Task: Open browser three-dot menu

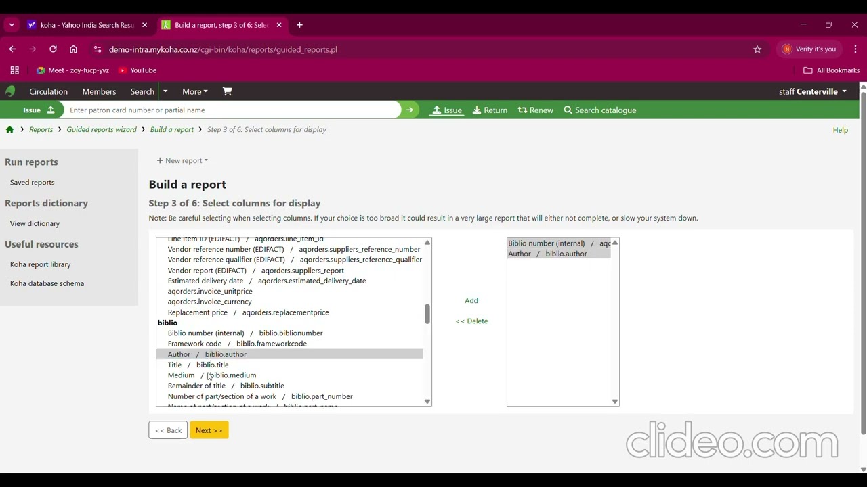Action: 855,49
